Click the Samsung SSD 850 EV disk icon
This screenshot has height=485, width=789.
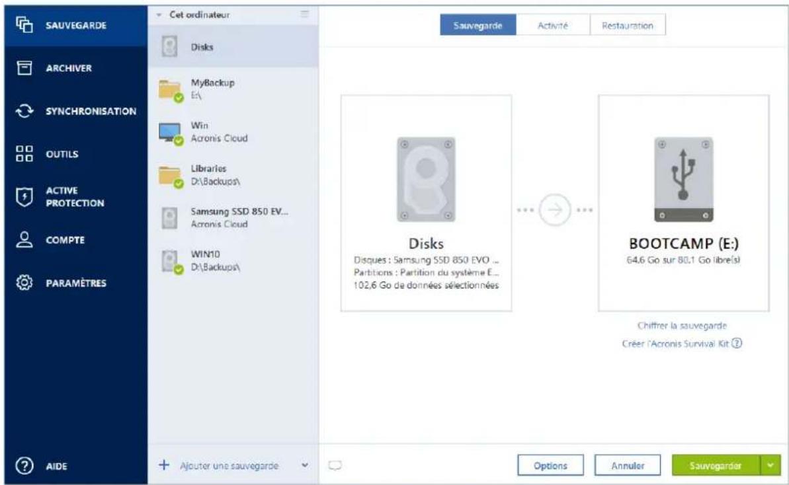click(169, 219)
